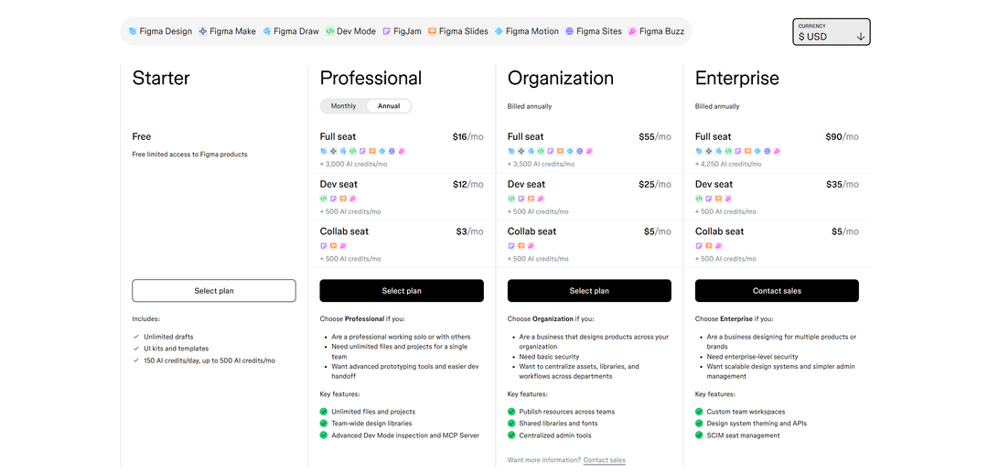The height and width of the screenshot is (473, 988).
Task: Select the Figma Make product chip
Action: 228,31
